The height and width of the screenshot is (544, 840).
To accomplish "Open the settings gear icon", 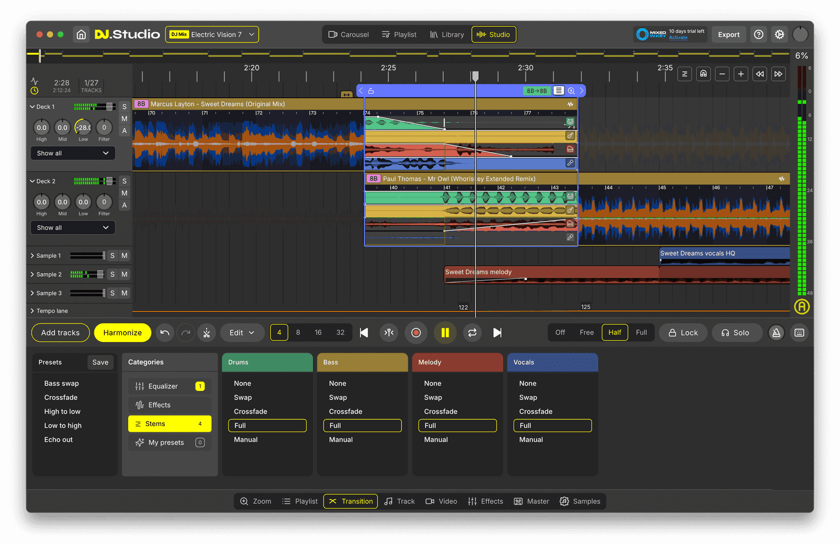I will pos(780,34).
